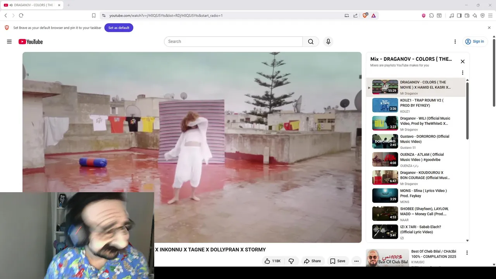Focus the YouTube search field
This screenshot has width=496, height=279.
pos(233,41)
